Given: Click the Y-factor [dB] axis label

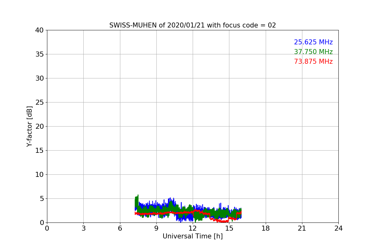Looking at the screenshot, I should (x=29, y=126).
